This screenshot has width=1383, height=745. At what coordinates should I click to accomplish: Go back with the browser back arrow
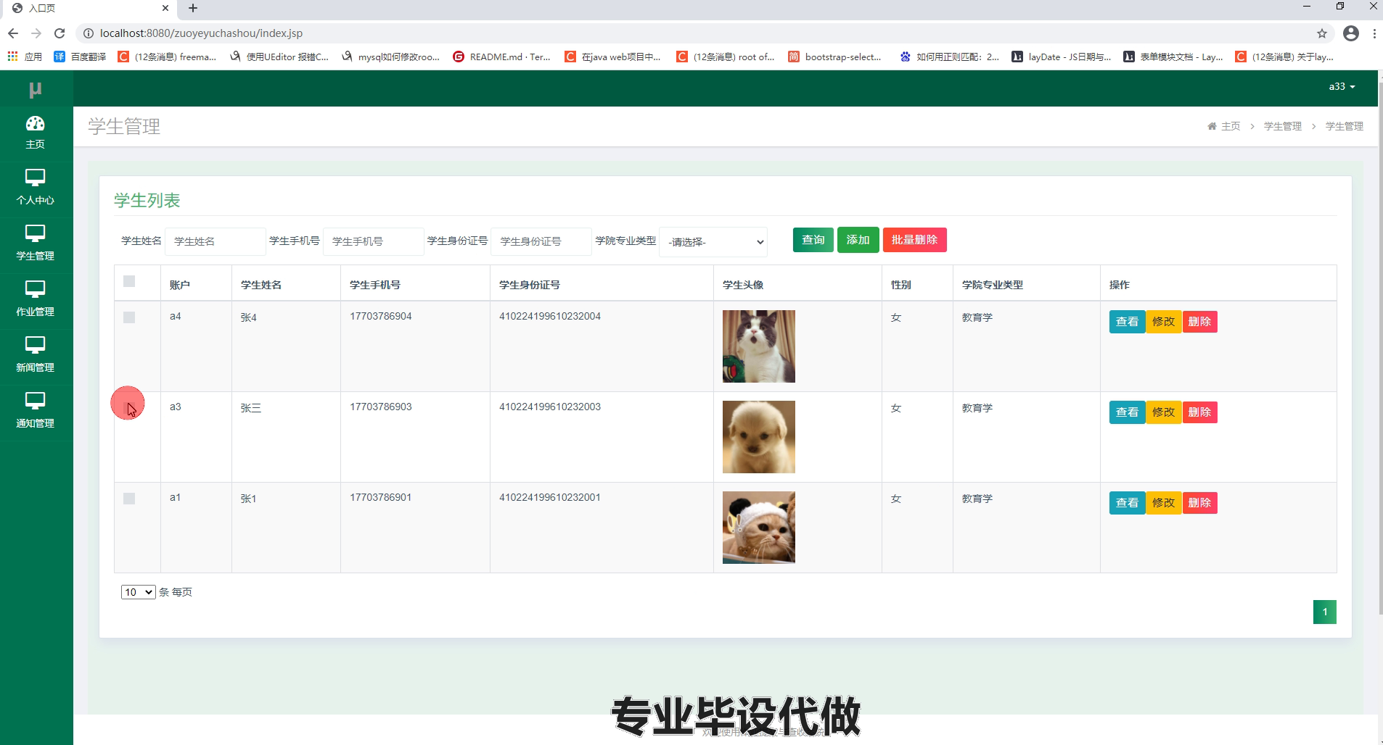click(13, 33)
